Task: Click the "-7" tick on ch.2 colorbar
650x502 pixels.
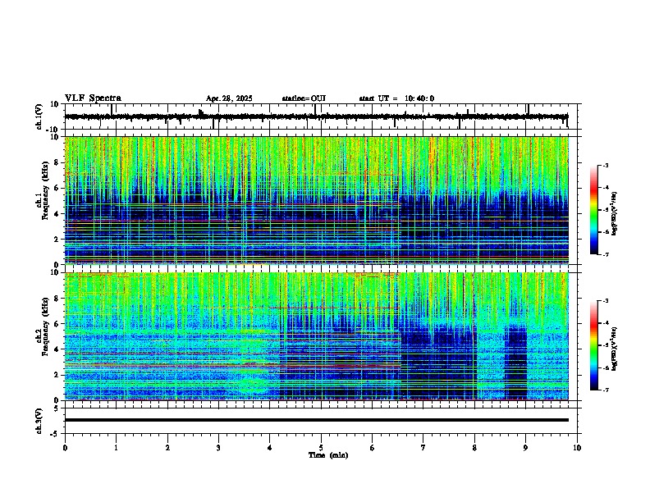Action: tap(606, 390)
